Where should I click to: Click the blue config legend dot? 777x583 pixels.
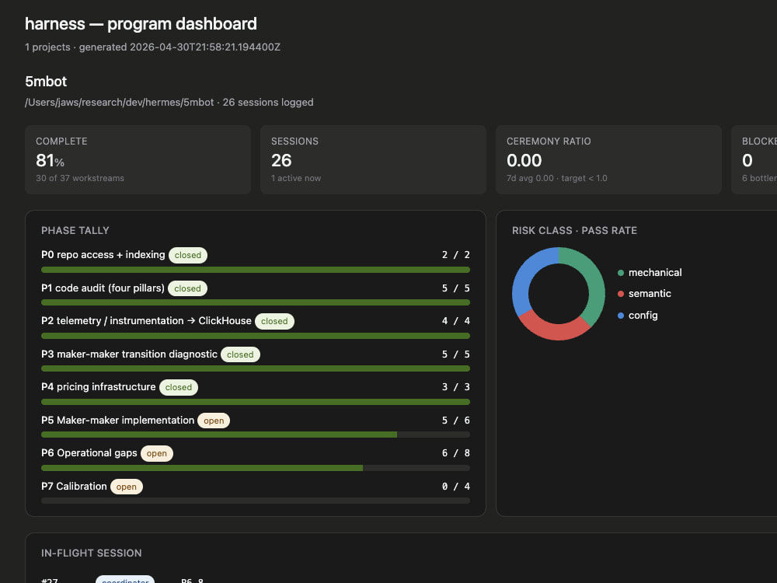click(620, 316)
